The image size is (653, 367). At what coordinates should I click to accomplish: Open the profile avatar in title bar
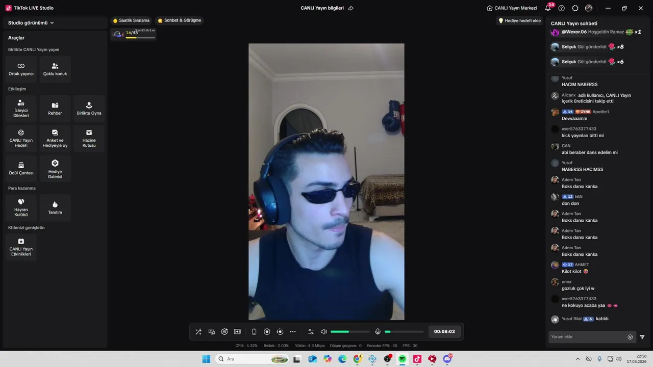[x=589, y=8]
